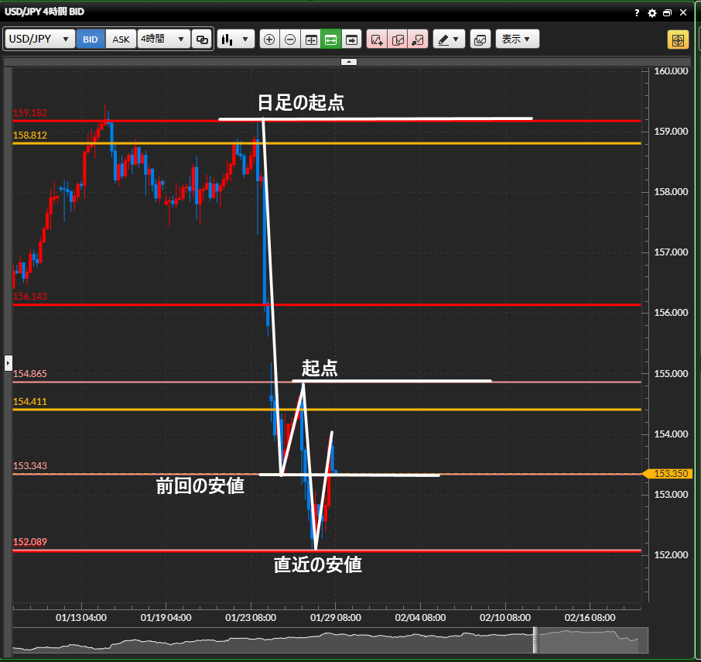This screenshot has width=701, height=662.
Task: Click the crosshair target icon at top right
Action: click(678, 39)
